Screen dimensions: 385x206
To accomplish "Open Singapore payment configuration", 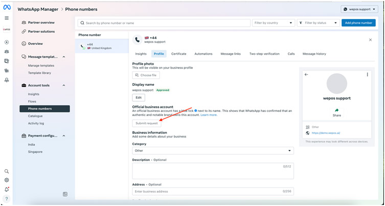I will tap(35, 152).
